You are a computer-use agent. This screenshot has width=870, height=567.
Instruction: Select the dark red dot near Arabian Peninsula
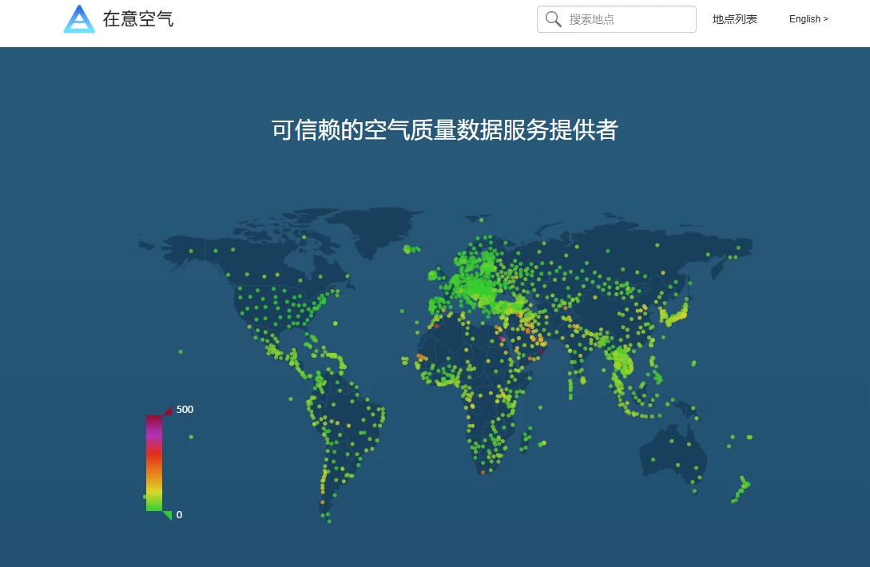(x=542, y=351)
